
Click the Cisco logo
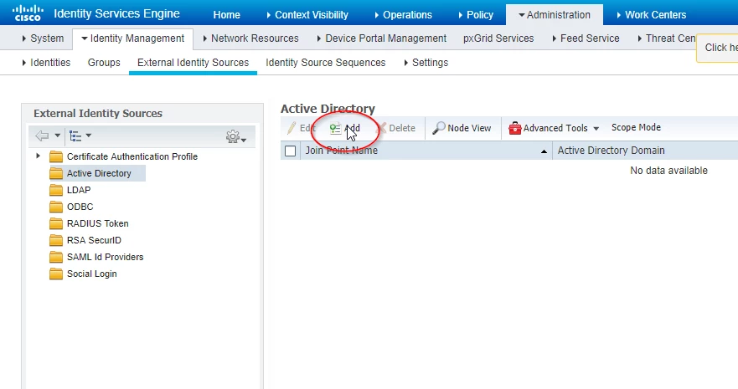28,13
